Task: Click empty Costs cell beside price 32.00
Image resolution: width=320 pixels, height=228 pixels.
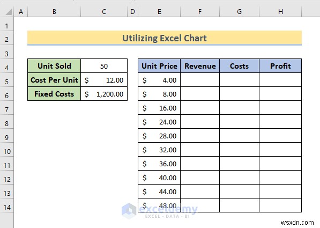Action: (x=240, y=150)
